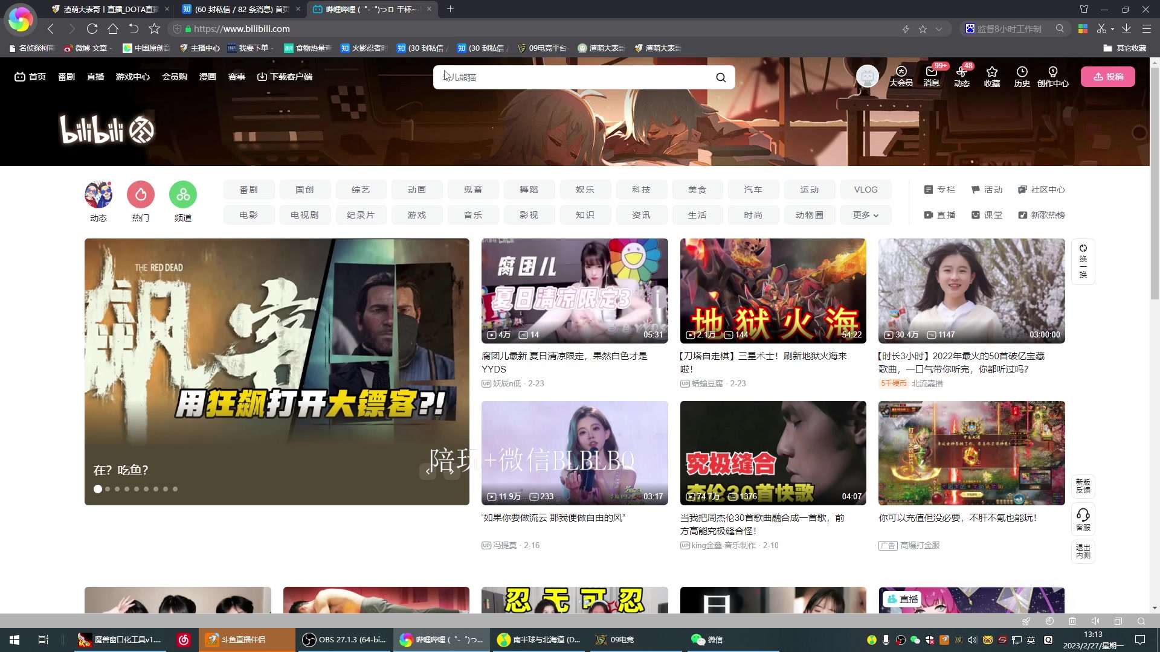The width and height of the screenshot is (1160, 652).
Task: Click 退出内测 side button
Action: click(1083, 551)
